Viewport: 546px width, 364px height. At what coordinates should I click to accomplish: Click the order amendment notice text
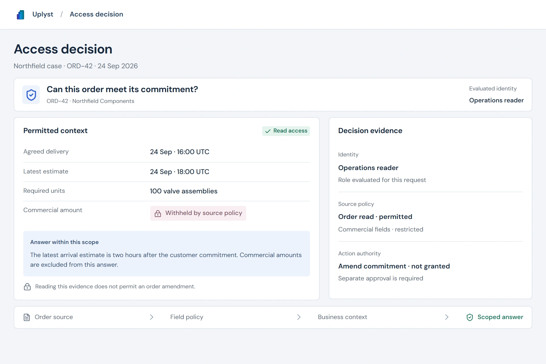[x=115, y=287]
